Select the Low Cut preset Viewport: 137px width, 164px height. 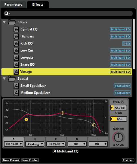pyautogui.click(x=67, y=50)
